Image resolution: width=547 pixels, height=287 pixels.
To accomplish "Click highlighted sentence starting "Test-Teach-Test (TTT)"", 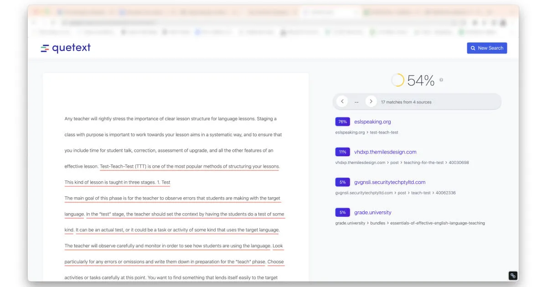I will 189,166.
